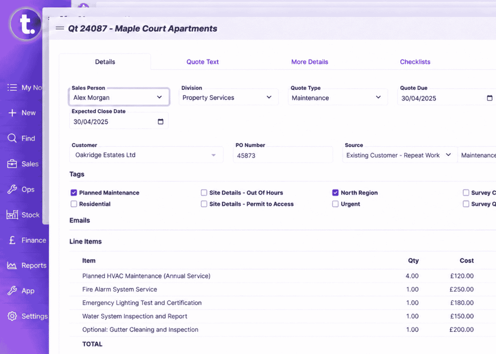Click the Emails section heading
Viewport: 496px width, 354px height.
pyautogui.click(x=80, y=220)
